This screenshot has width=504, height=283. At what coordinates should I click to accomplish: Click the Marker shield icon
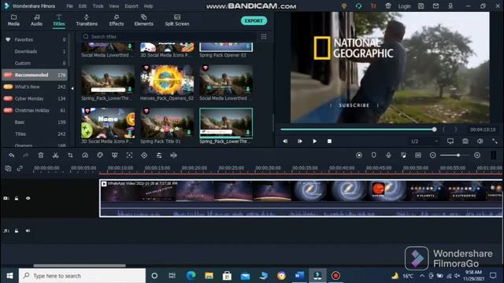(x=373, y=156)
